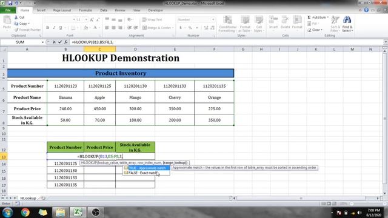Image resolution: width=388 pixels, height=218 pixels.
Task: Click the volume icon in system tray
Action: (x=360, y=213)
